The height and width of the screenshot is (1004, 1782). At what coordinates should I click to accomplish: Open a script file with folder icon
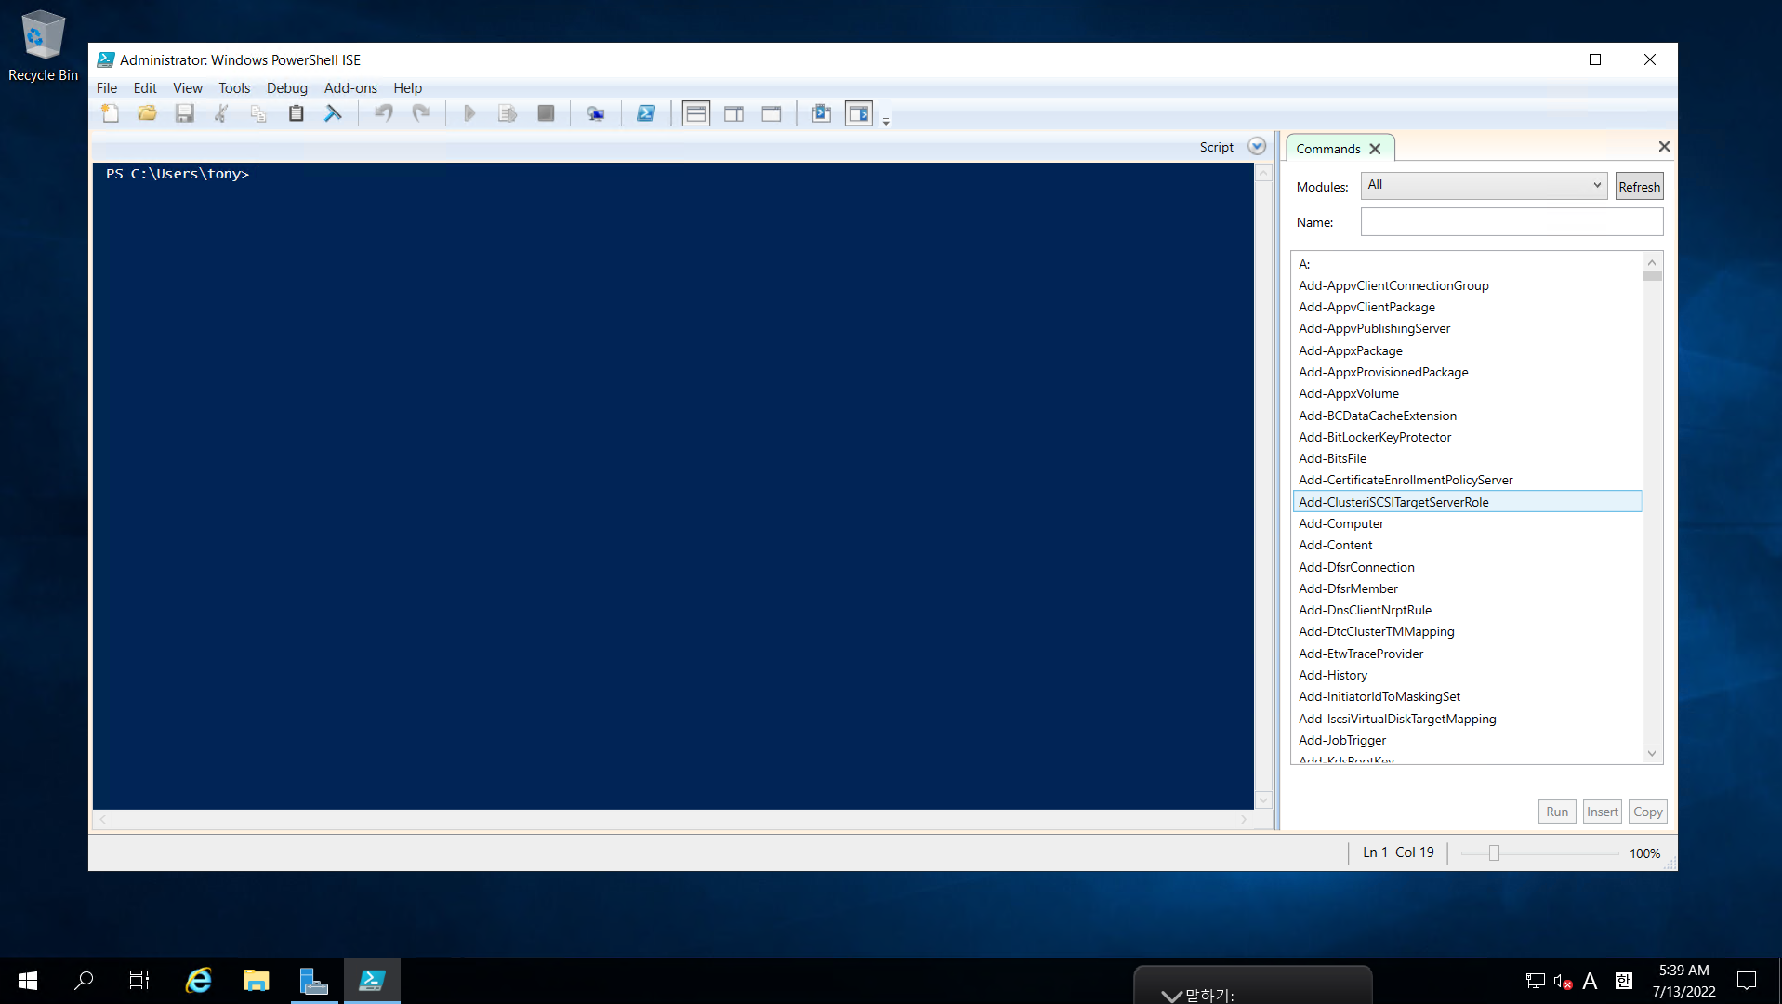[x=147, y=113]
